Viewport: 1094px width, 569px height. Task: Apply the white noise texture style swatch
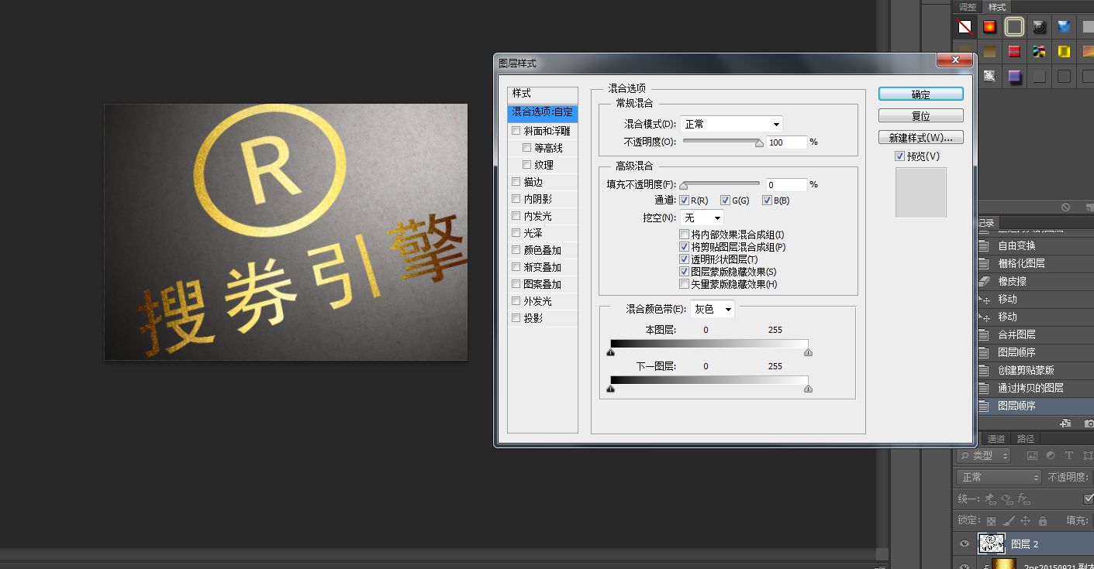pyautogui.click(x=989, y=76)
